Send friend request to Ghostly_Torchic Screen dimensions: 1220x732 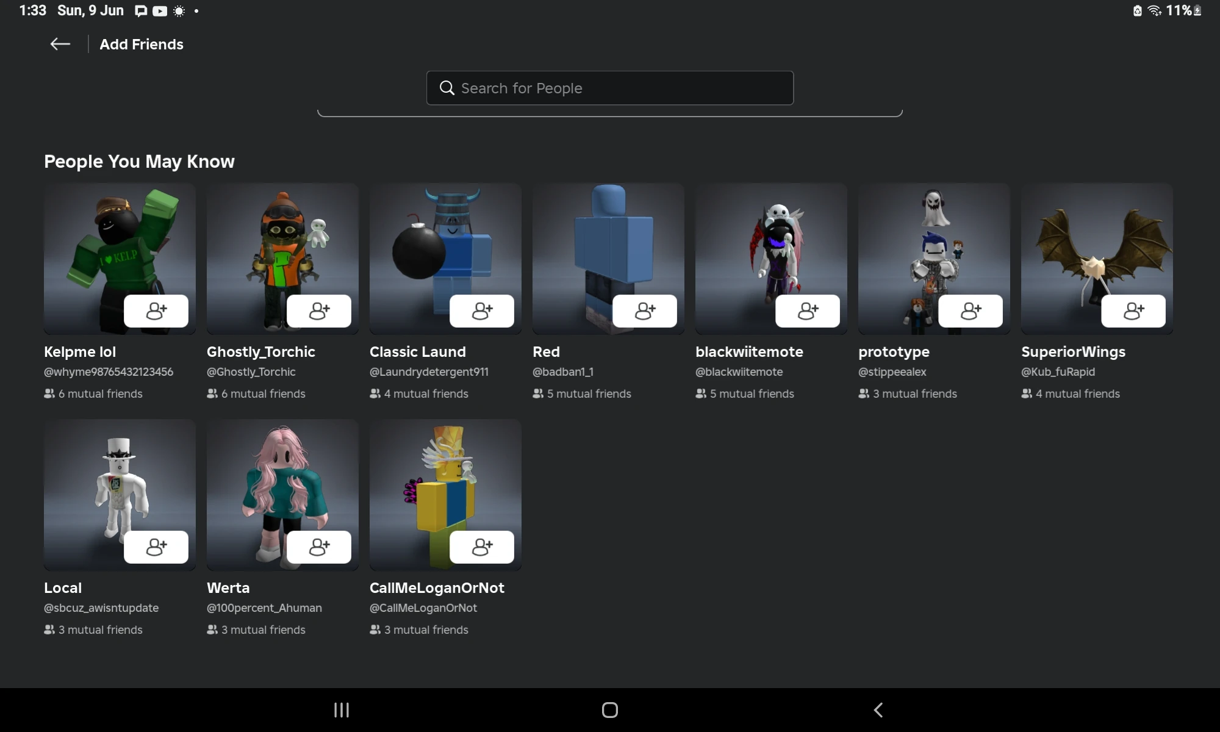coord(319,311)
